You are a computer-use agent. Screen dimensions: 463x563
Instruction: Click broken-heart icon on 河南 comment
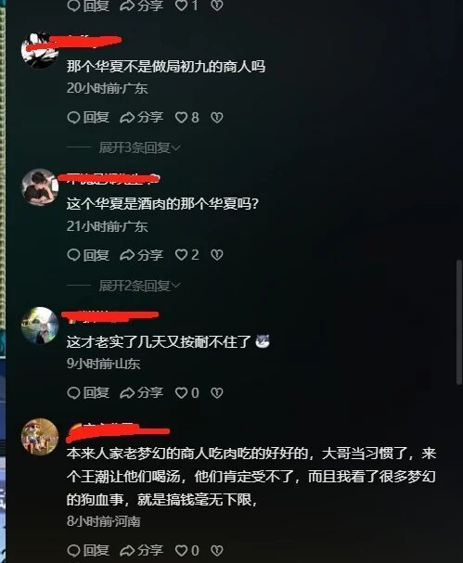tap(216, 550)
